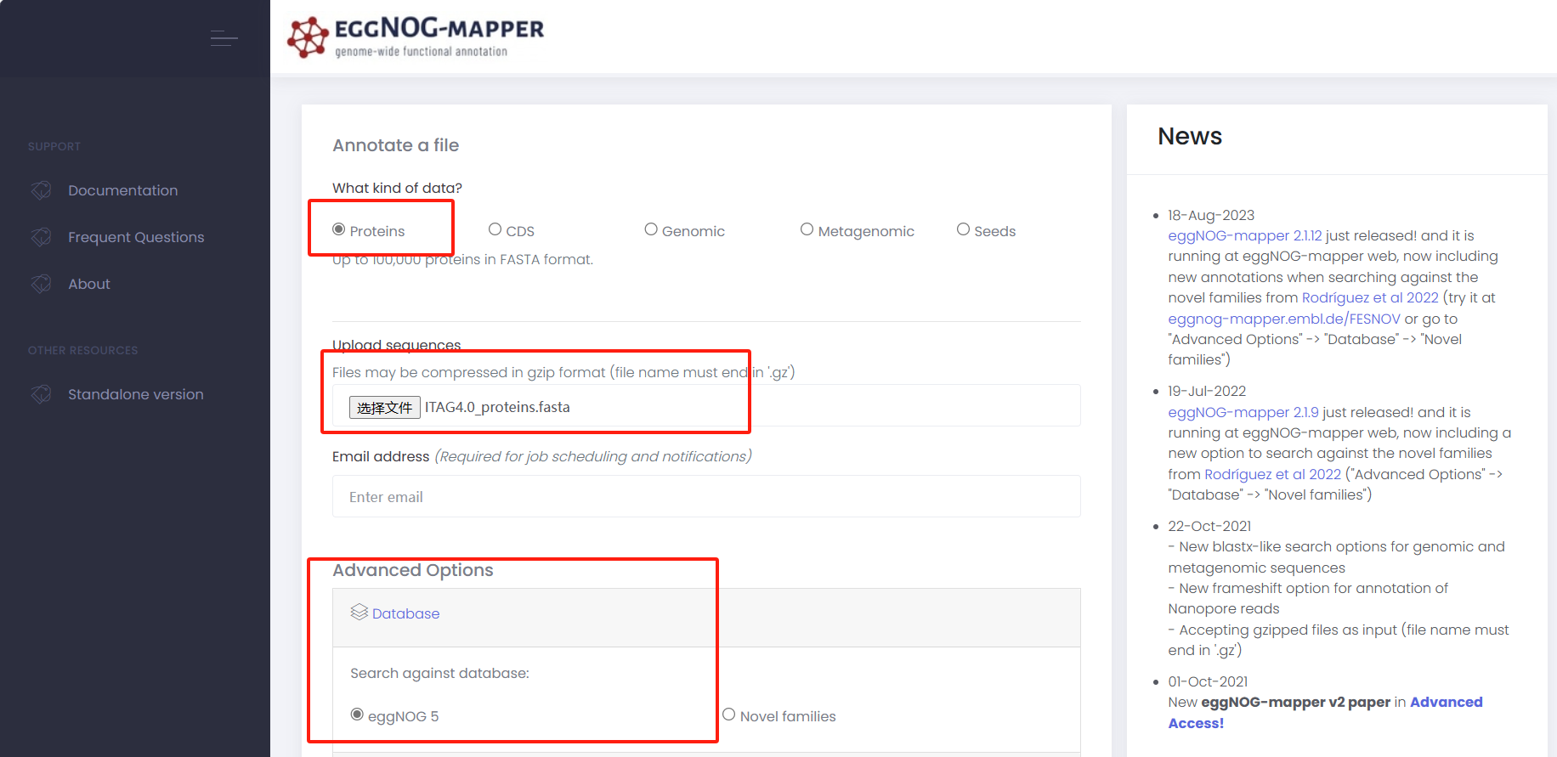Click the Frequent Questions sidebar icon
This screenshot has height=757, width=1557.
click(41, 237)
